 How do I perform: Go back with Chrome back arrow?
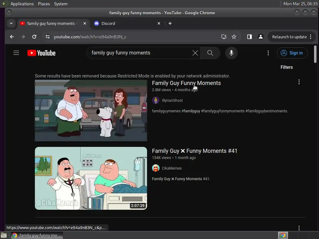click(12, 37)
